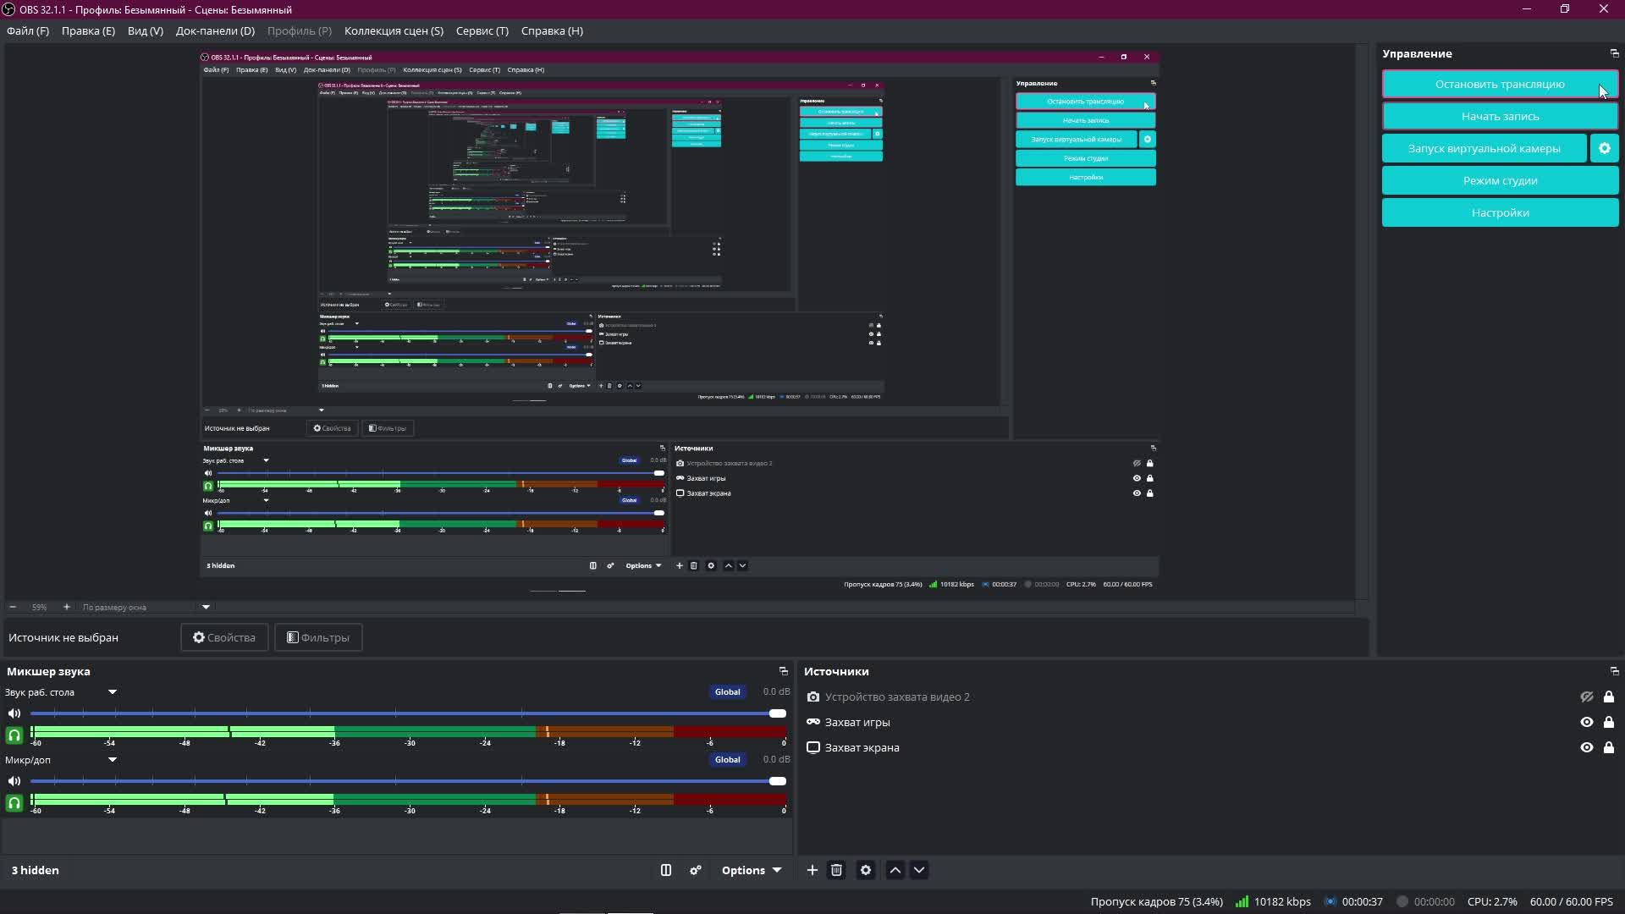1625x914 pixels.
Task: Expand Микр/доп track dropdown arrow
Action: [x=112, y=759]
